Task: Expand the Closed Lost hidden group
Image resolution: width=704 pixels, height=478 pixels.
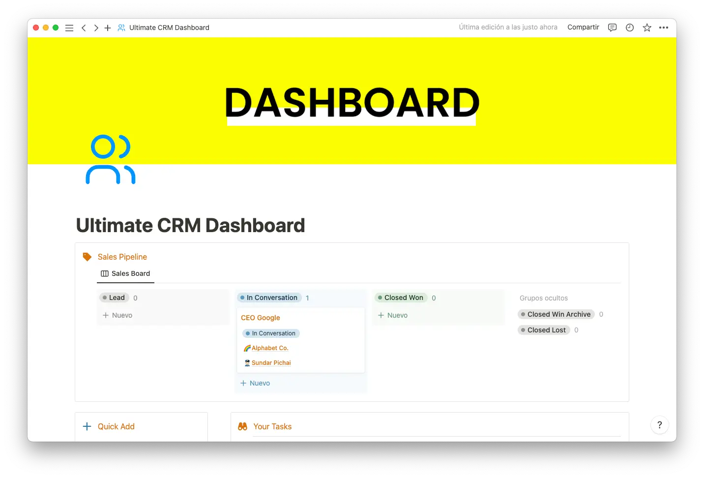Action: coord(546,330)
